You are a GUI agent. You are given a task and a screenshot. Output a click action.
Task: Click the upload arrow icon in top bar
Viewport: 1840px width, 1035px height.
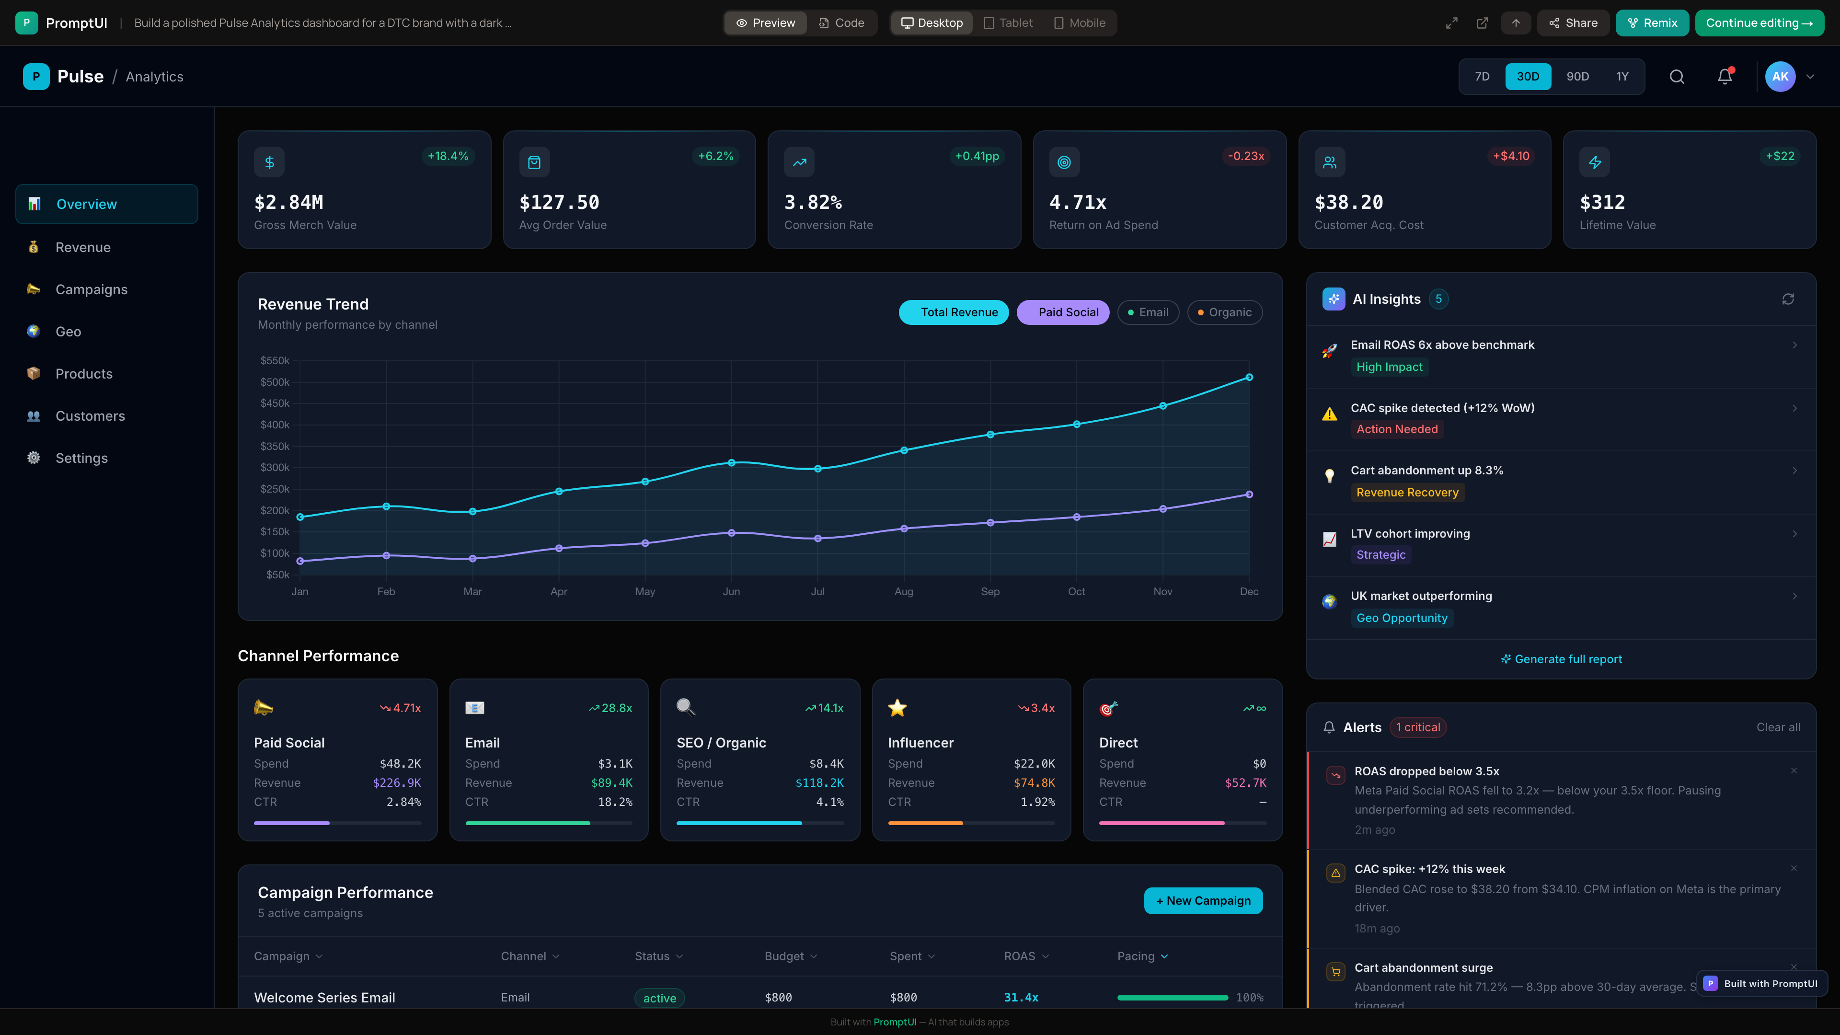click(x=1516, y=23)
